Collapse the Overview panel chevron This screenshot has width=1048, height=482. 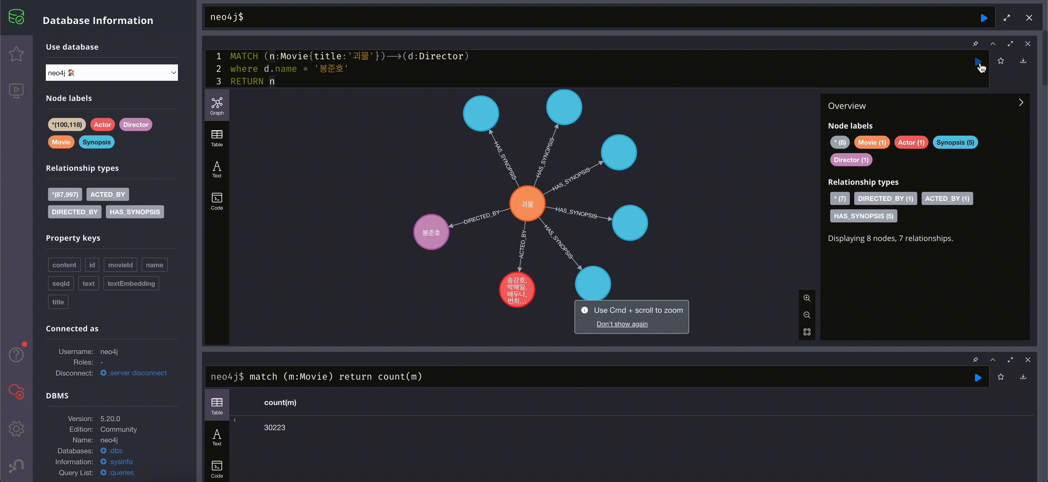1021,103
